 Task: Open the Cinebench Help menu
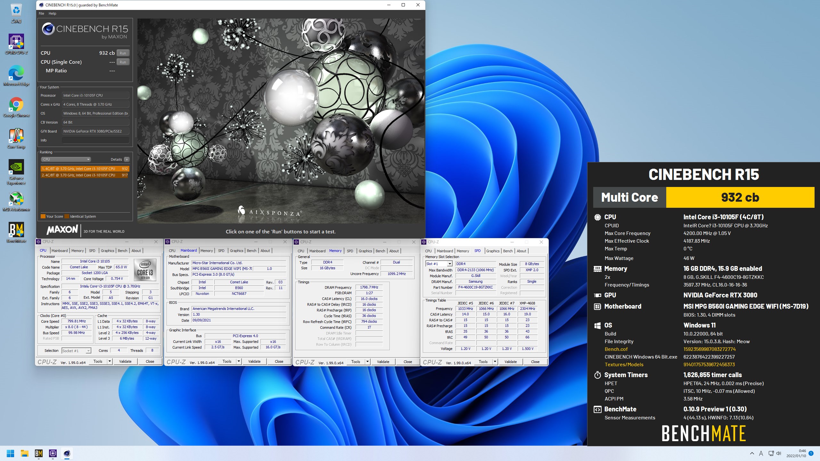pyautogui.click(x=53, y=13)
